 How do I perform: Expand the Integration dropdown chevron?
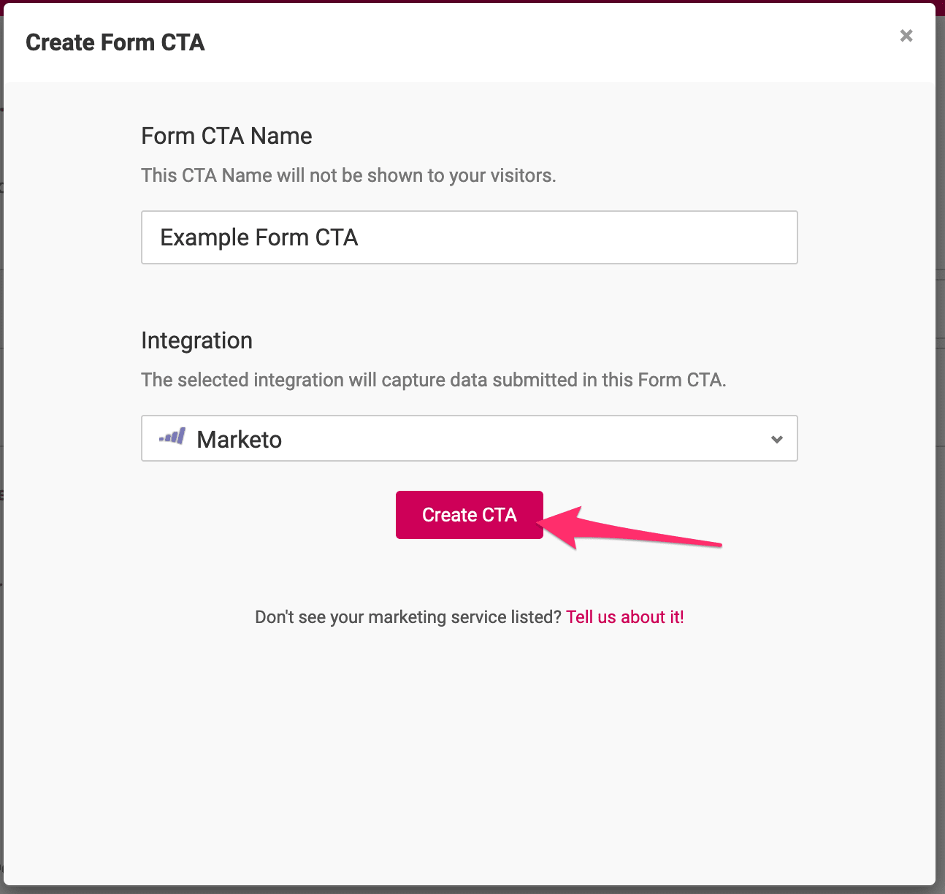coord(777,439)
